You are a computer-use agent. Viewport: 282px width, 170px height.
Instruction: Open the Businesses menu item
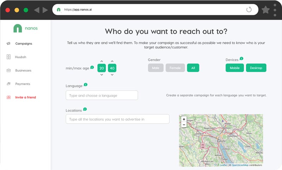23,70
